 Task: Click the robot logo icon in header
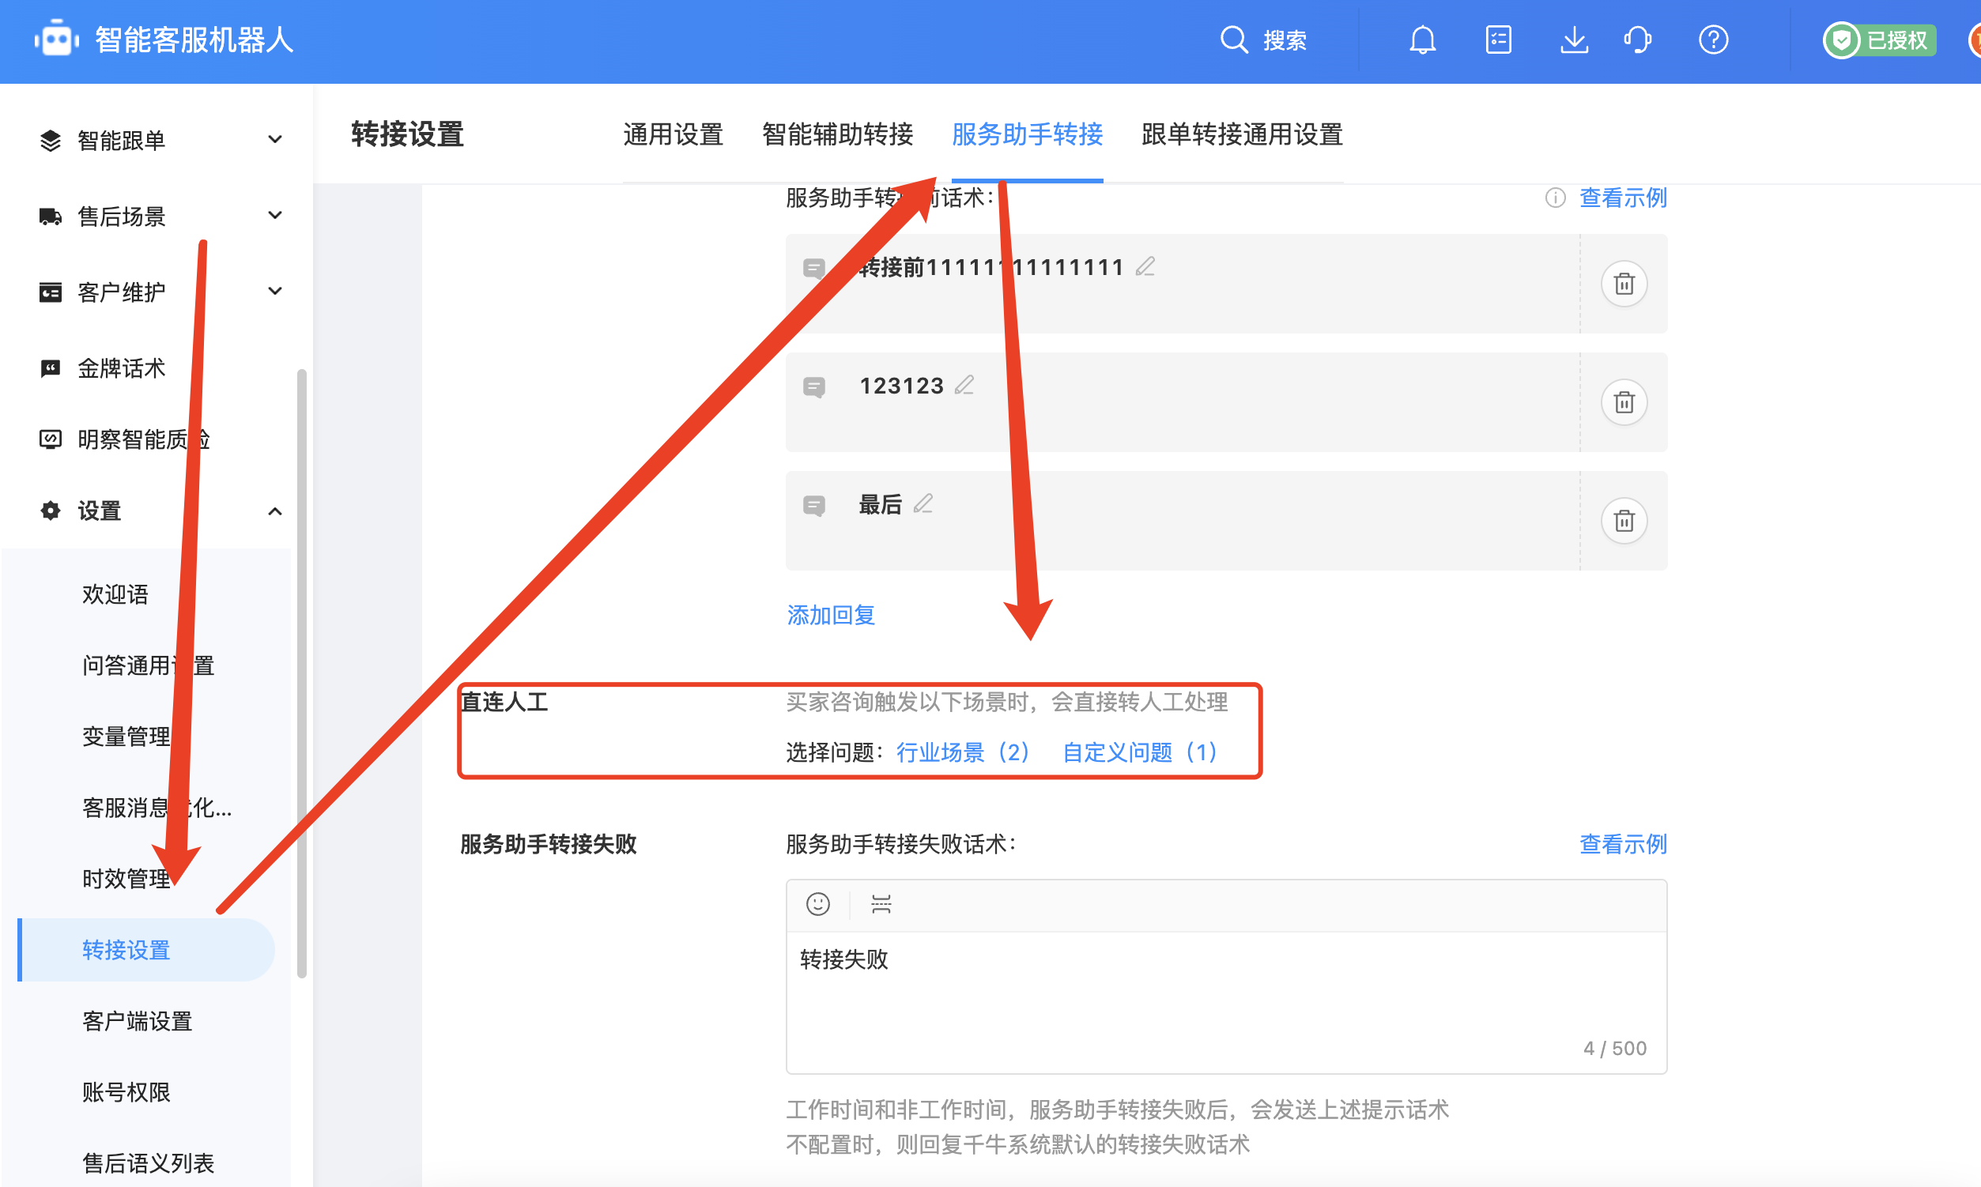56,39
